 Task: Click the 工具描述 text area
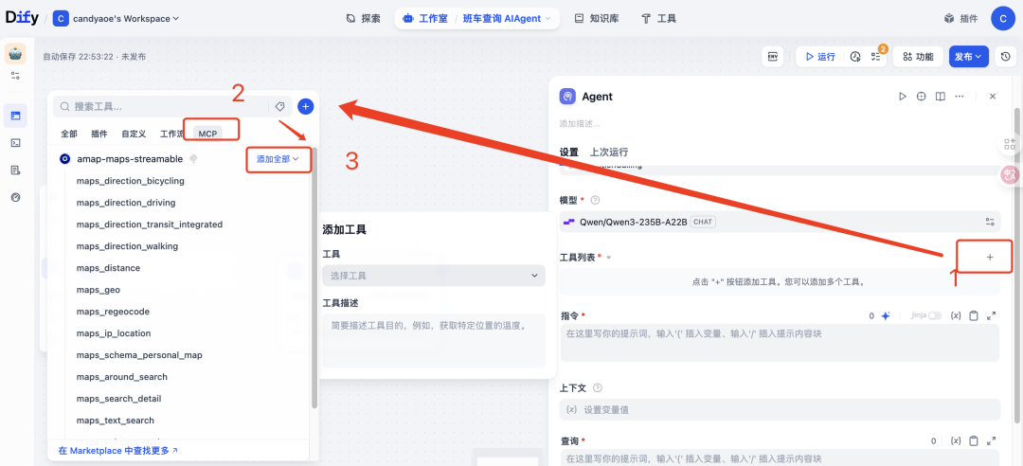pyautogui.click(x=434, y=340)
